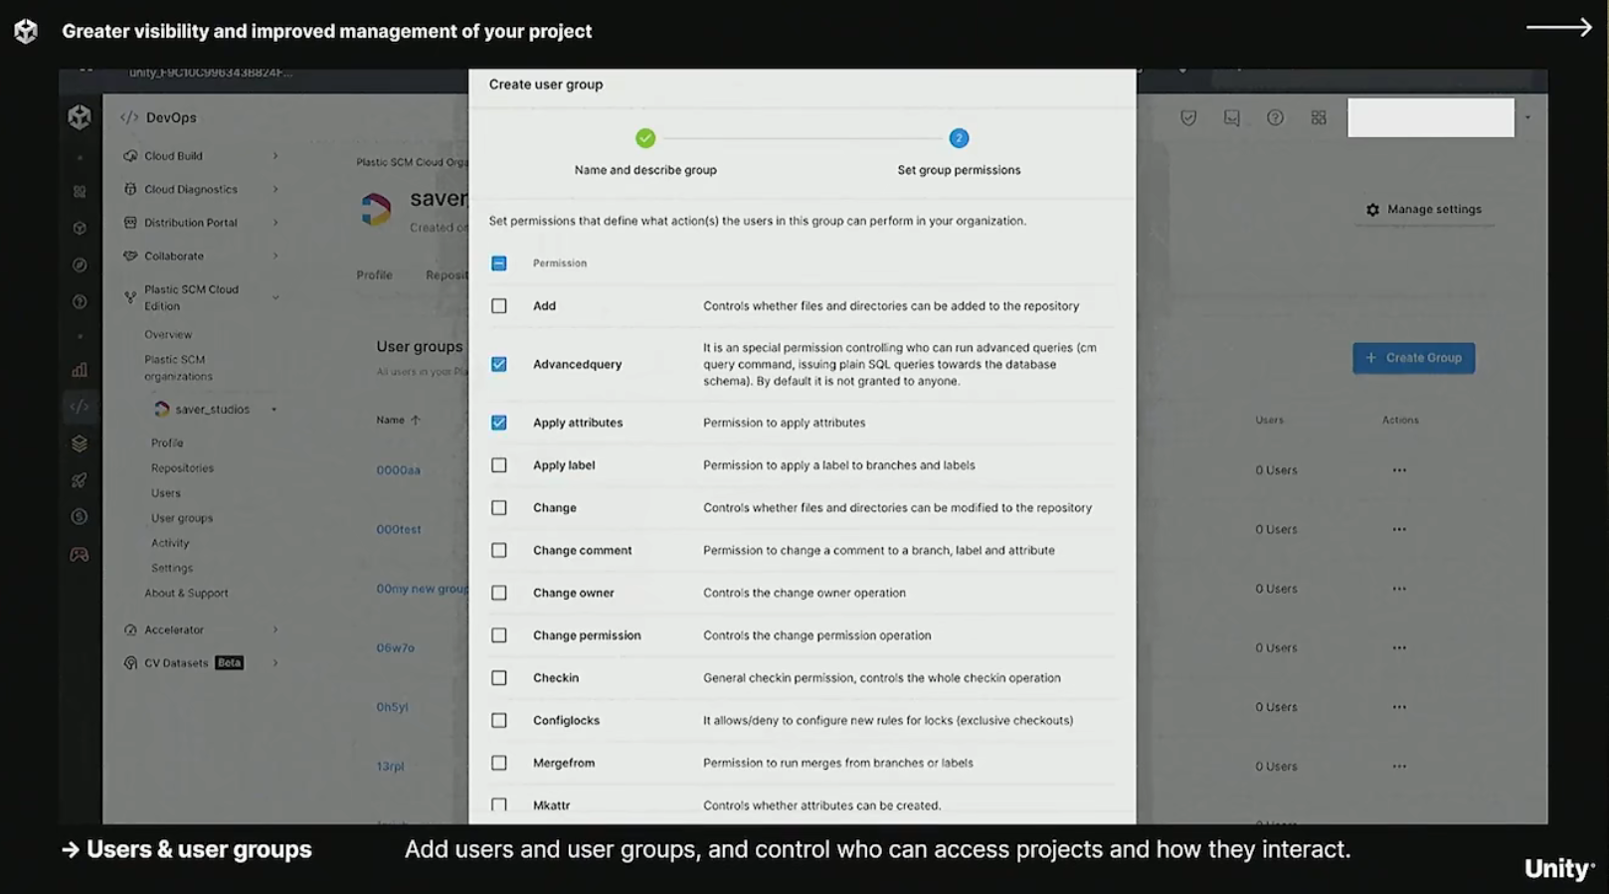Click the Cloud Diagnostics bug icon

[130, 189]
